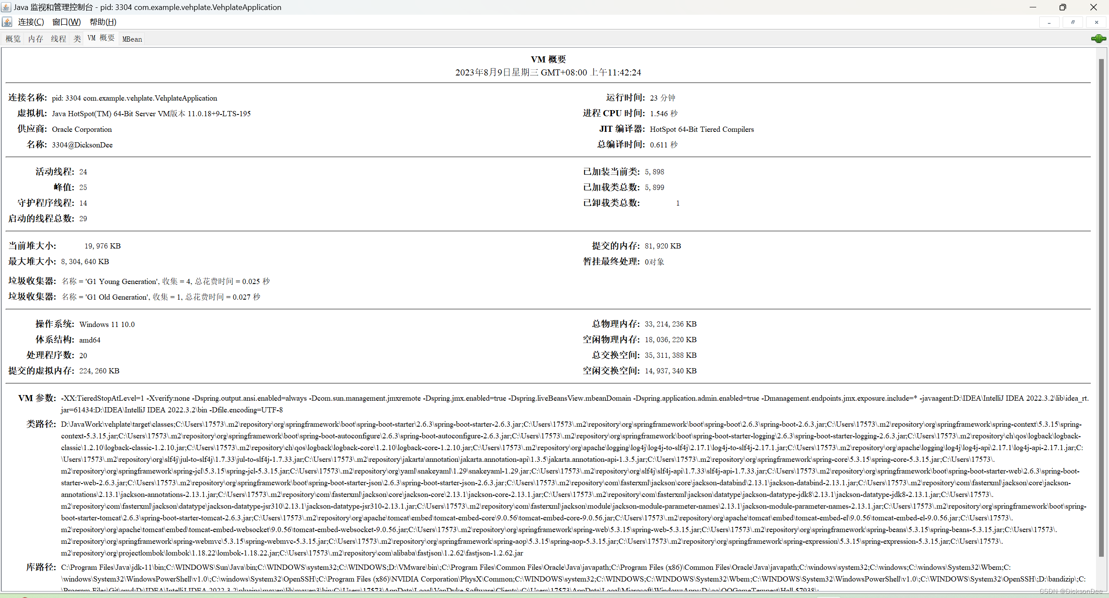The height and width of the screenshot is (598, 1109).
Task: Switch to the 线程 tab
Action: [58, 39]
